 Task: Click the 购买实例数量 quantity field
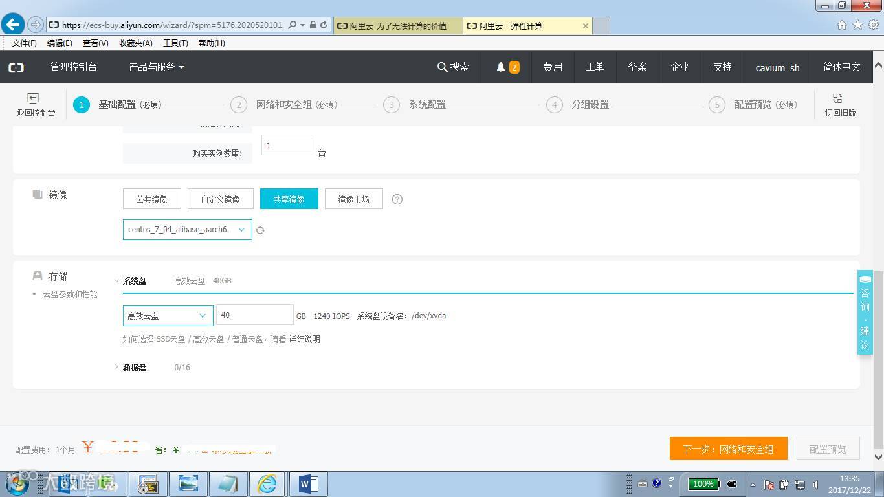[287, 145]
